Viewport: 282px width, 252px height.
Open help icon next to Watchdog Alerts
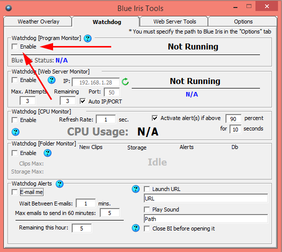(59, 184)
